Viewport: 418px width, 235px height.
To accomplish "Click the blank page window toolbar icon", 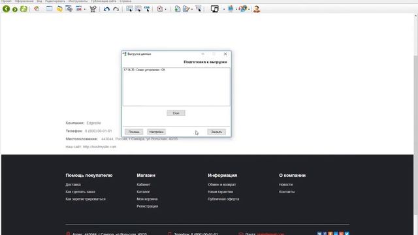I will pyautogui.click(x=50, y=8).
